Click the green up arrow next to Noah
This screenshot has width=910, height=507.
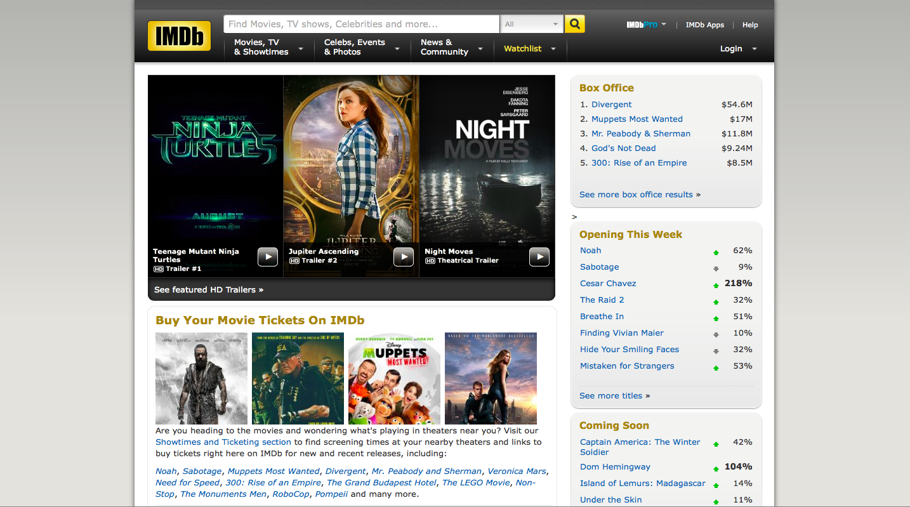716,252
